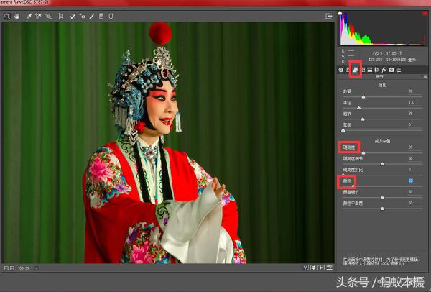Open the Split Toning panel tab
The width and height of the screenshot is (431, 292).
(x=370, y=70)
